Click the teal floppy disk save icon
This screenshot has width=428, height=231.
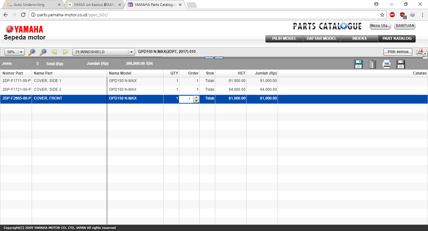(358, 64)
